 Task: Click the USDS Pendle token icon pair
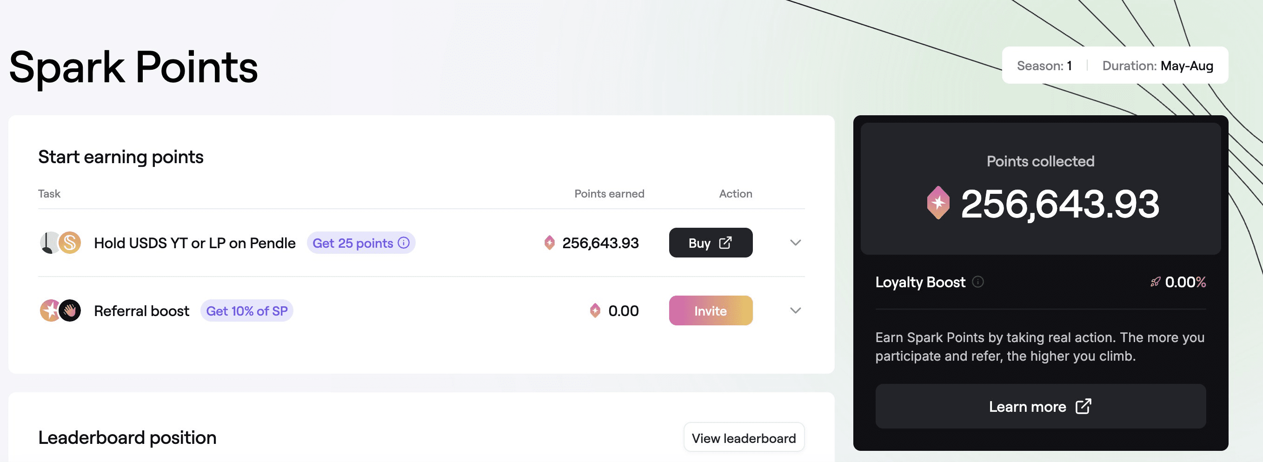pos(60,243)
